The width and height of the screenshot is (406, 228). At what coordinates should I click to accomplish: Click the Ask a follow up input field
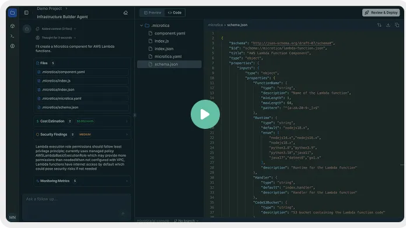pyautogui.click(x=76, y=207)
